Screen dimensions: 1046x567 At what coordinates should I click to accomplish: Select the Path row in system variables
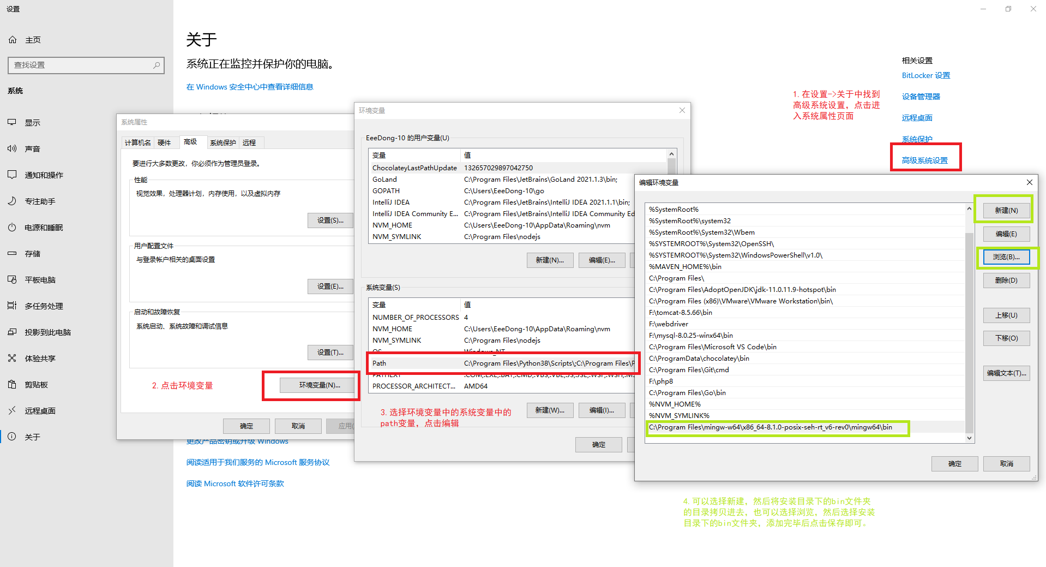[502, 363]
